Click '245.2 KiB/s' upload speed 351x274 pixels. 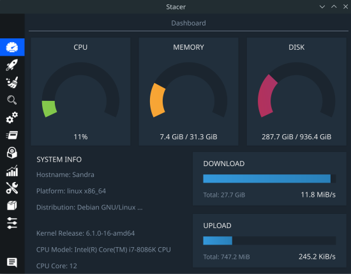point(317,257)
